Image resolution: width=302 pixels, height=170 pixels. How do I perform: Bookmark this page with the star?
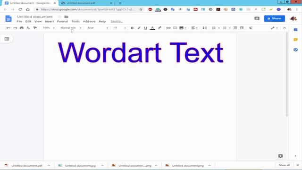(x=141, y=9)
